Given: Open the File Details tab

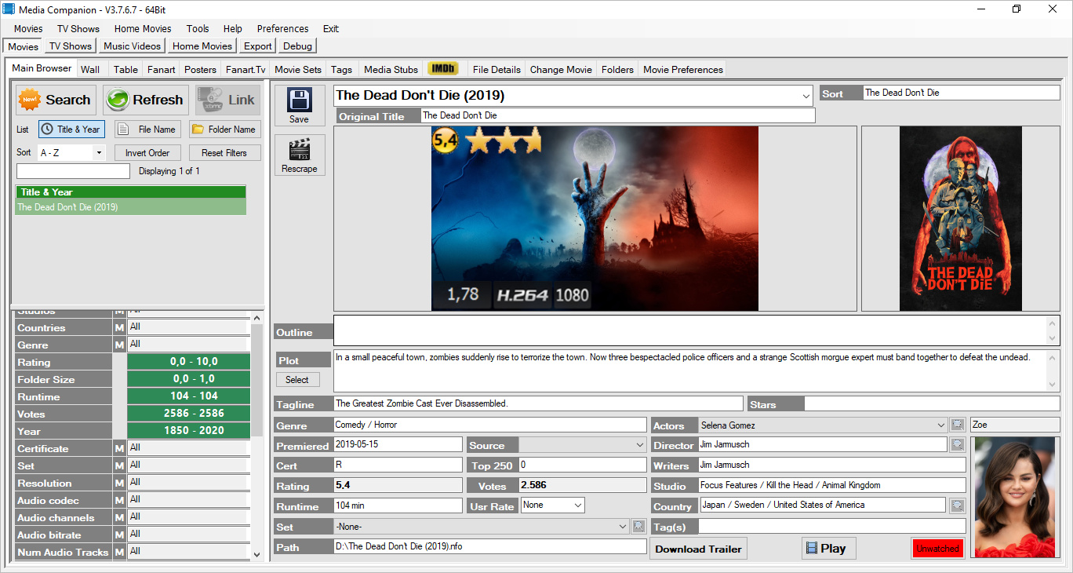Looking at the screenshot, I should tap(496, 69).
